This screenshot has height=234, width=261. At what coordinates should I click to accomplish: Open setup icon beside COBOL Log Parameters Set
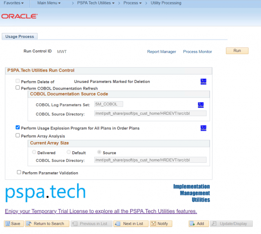coord(201,105)
